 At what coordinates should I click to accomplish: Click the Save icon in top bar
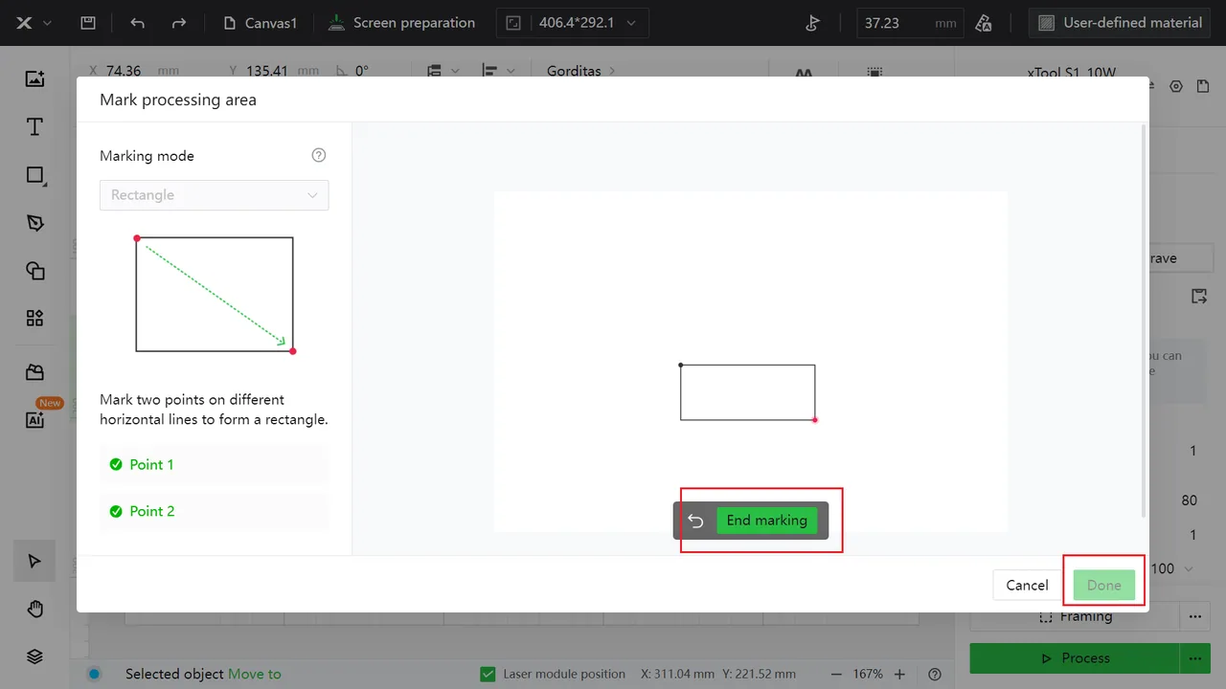(x=87, y=23)
